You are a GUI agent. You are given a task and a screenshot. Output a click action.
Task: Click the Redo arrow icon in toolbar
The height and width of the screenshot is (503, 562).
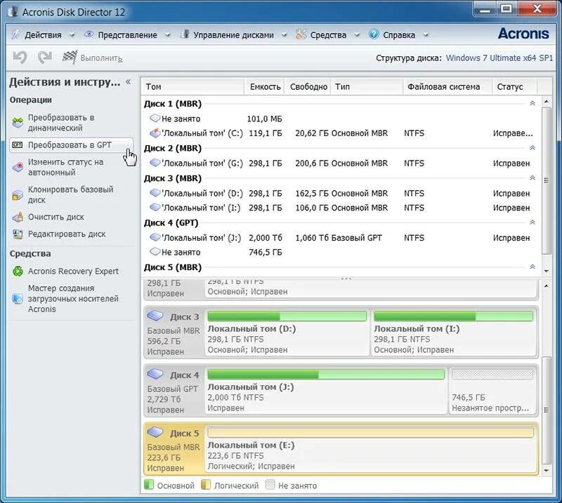pos(45,58)
